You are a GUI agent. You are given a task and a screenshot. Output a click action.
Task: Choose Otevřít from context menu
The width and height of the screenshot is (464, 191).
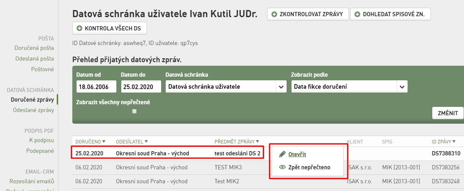[x=297, y=154]
